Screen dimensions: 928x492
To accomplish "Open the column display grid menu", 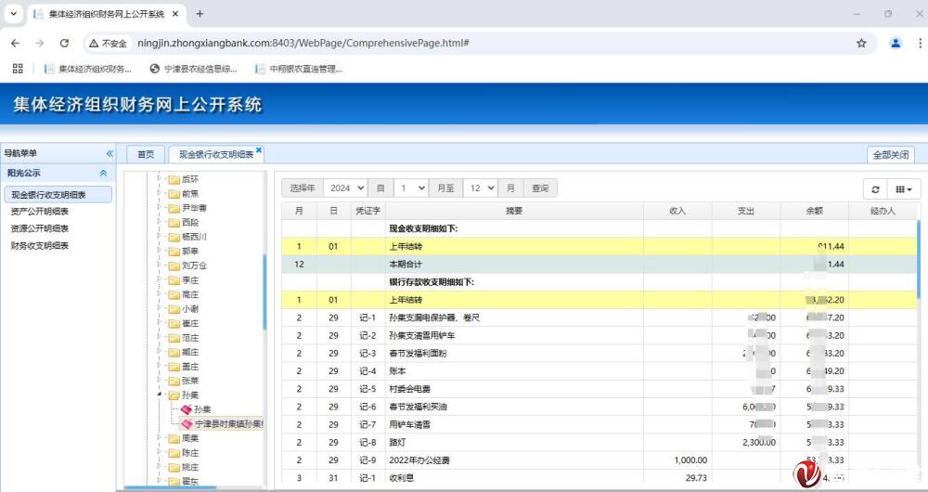I will pyautogui.click(x=902, y=188).
